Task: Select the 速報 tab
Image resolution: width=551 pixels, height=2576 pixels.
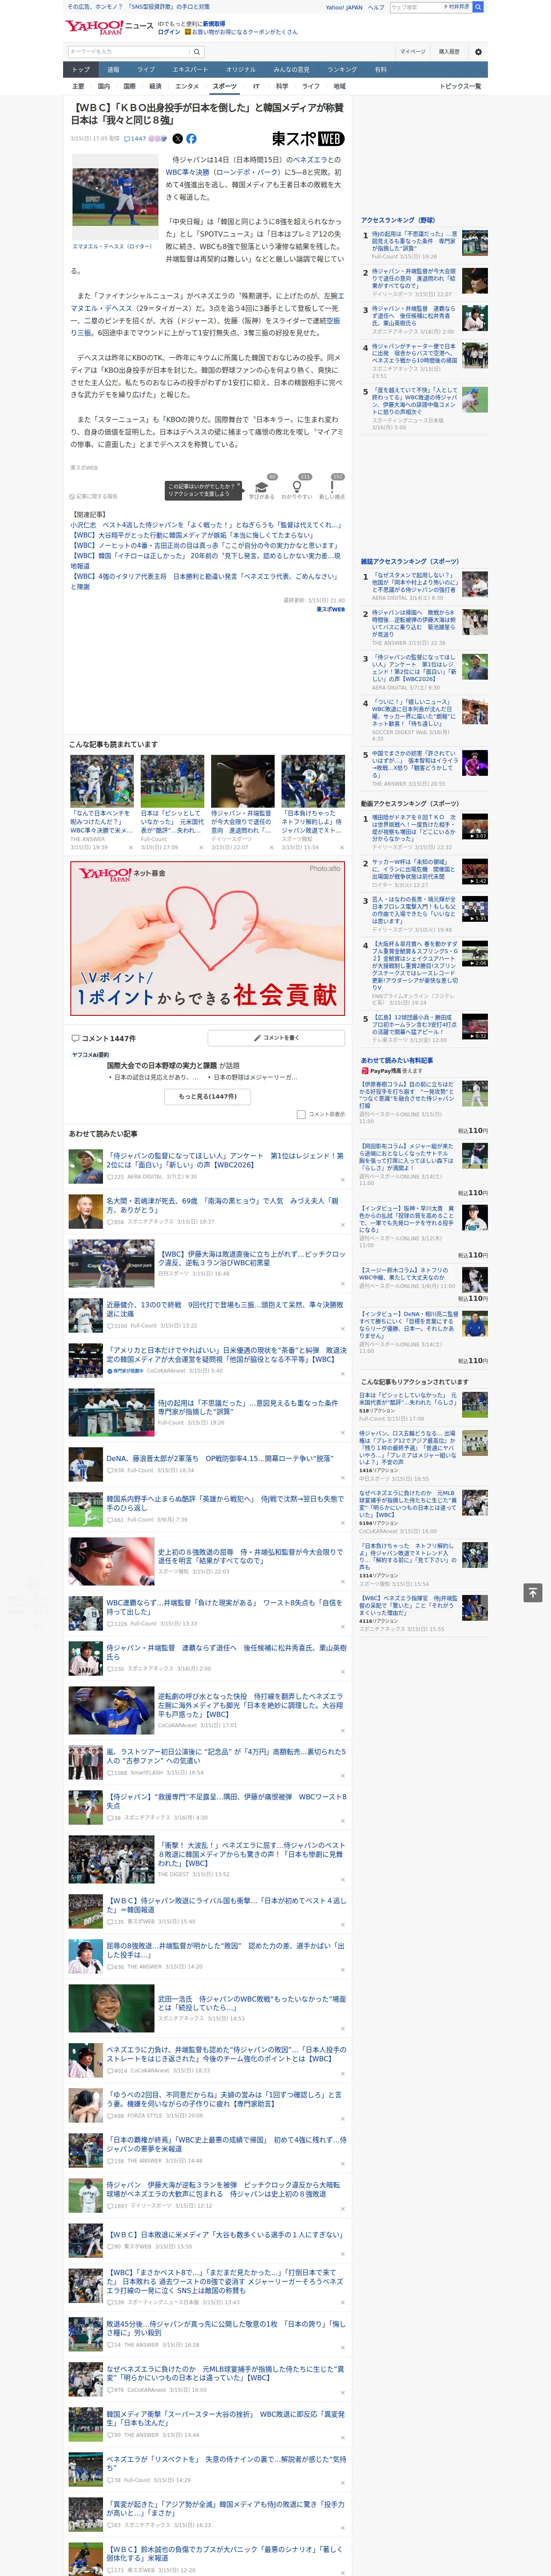Action: [x=113, y=70]
